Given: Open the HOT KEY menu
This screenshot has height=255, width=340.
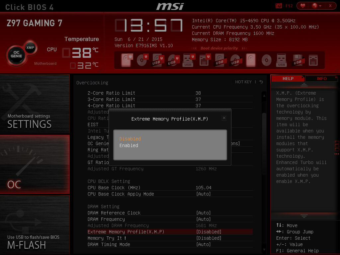Looking at the screenshot, I should 243,82.
